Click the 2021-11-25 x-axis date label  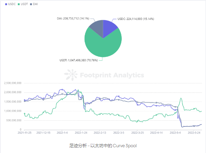coord(25,133)
